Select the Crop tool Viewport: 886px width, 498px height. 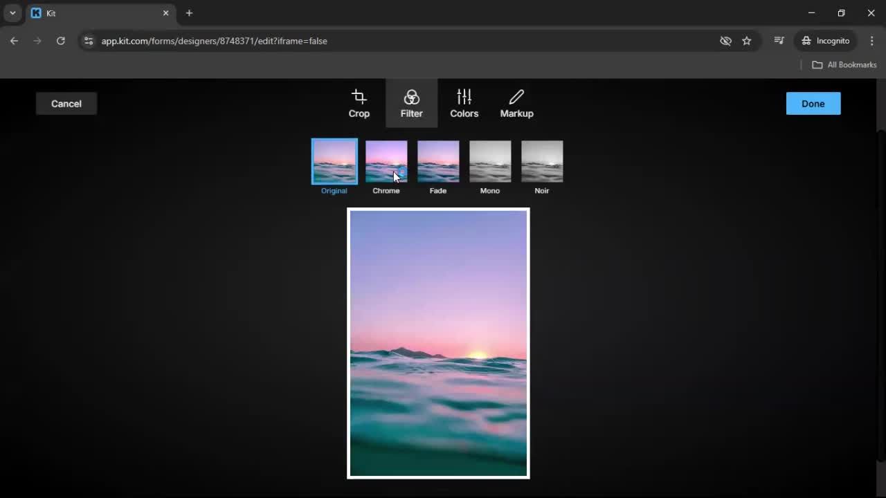(x=359, y=103)
